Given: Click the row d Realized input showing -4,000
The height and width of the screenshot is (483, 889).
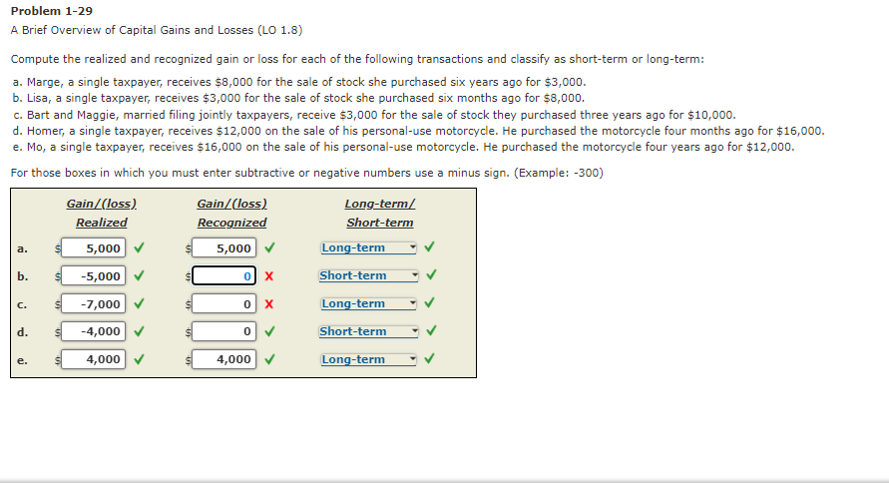Looking at the screenshot, I should pos(94,331).
